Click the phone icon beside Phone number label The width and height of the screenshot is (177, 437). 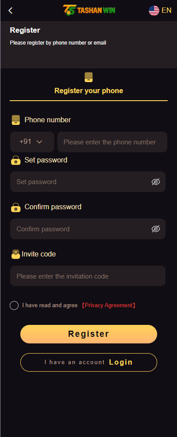[16, 120]
